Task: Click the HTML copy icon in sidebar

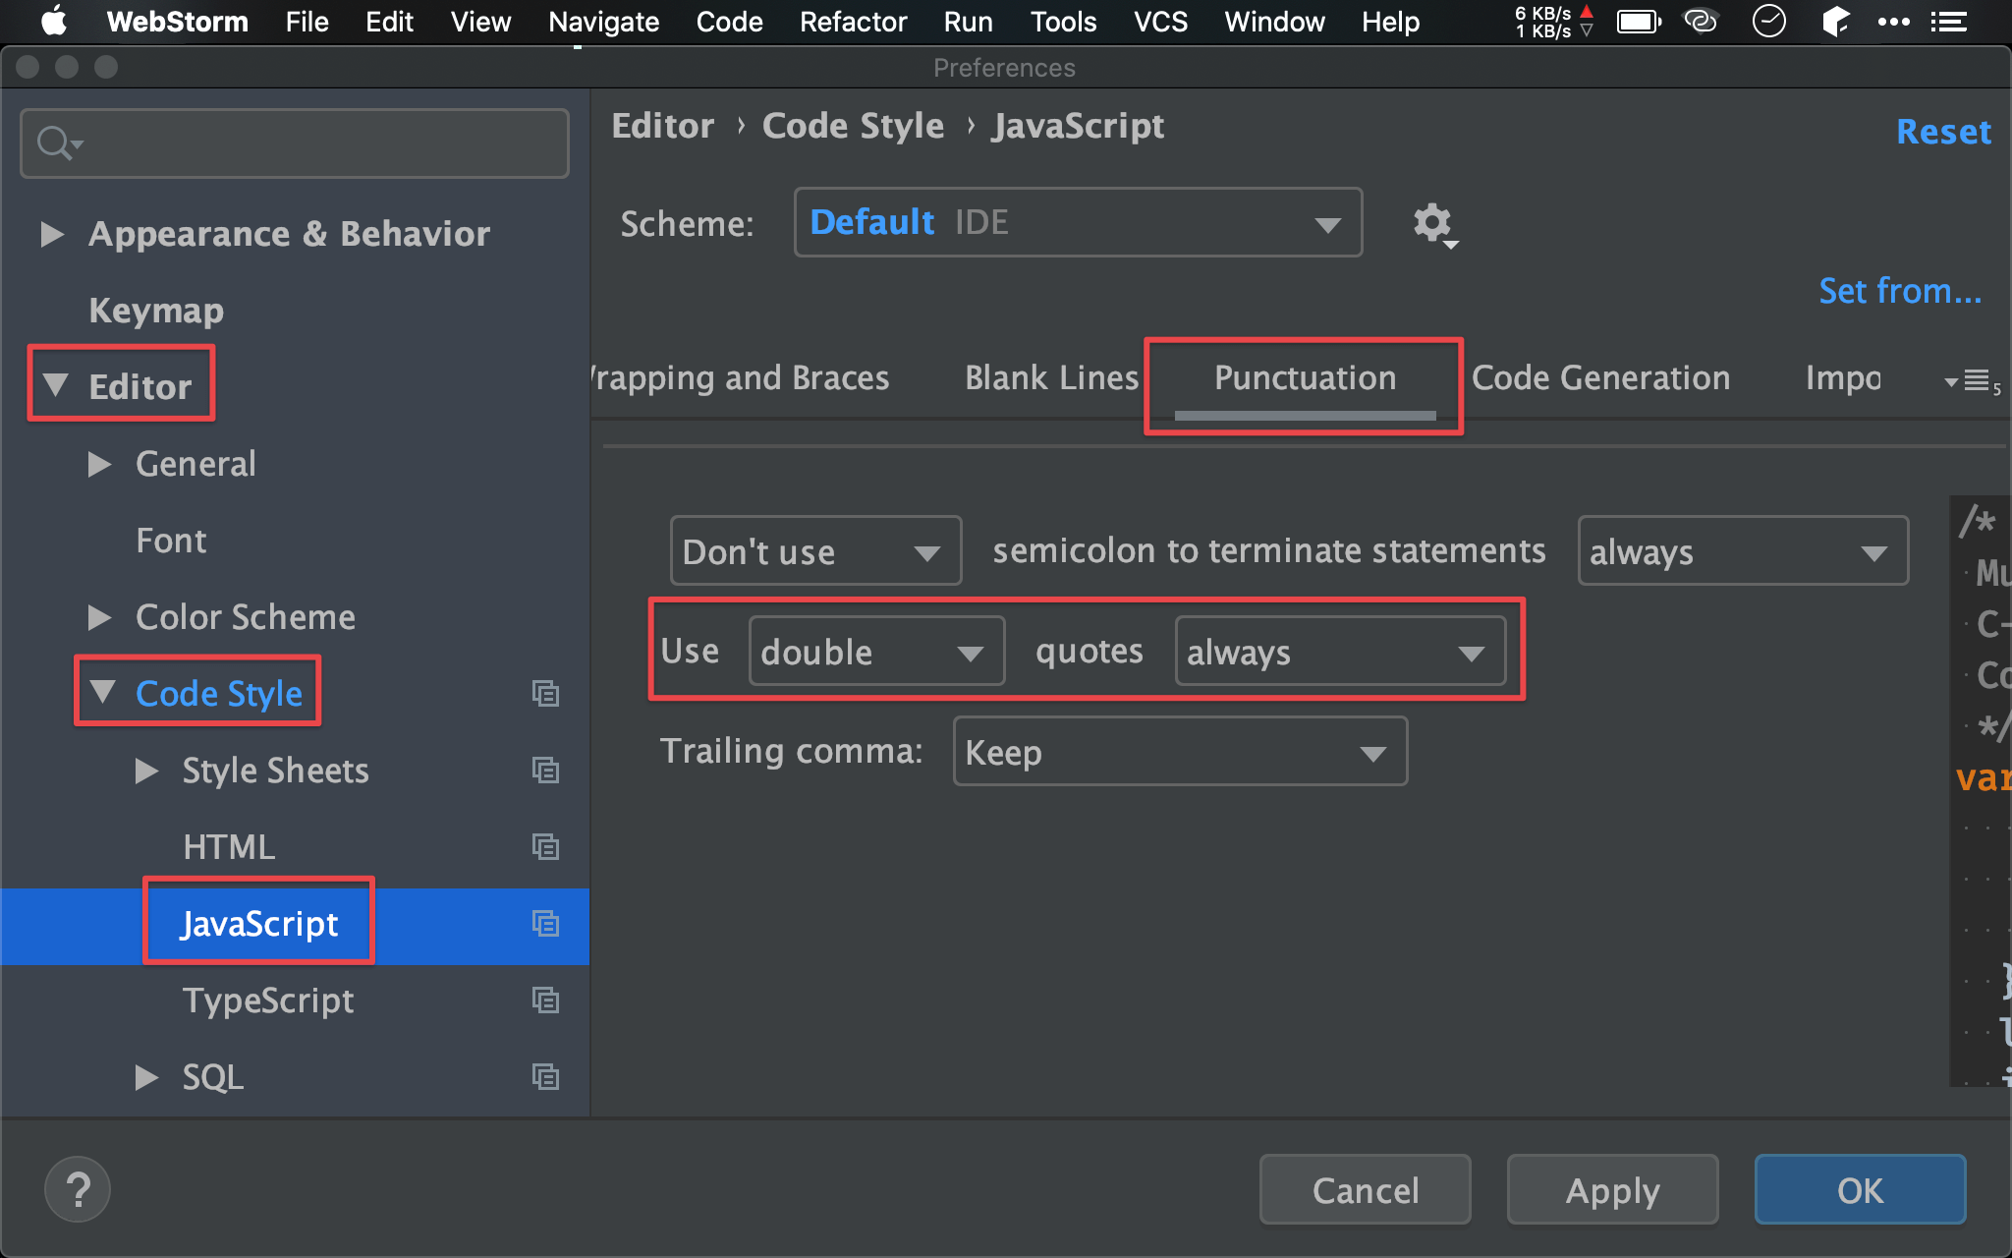Action: coord(546,846)
